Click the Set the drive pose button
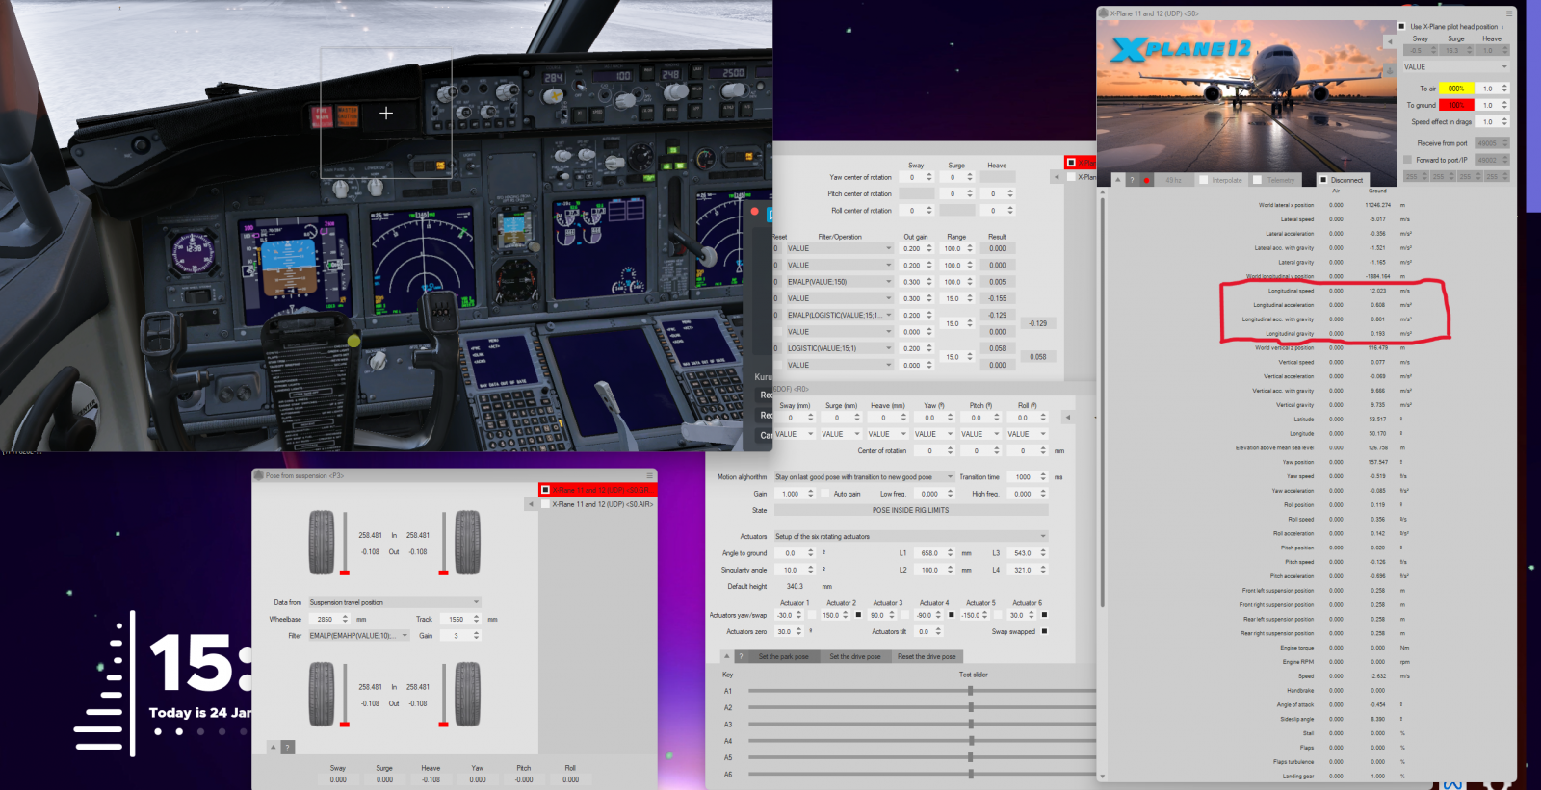 tap(854, 657)
